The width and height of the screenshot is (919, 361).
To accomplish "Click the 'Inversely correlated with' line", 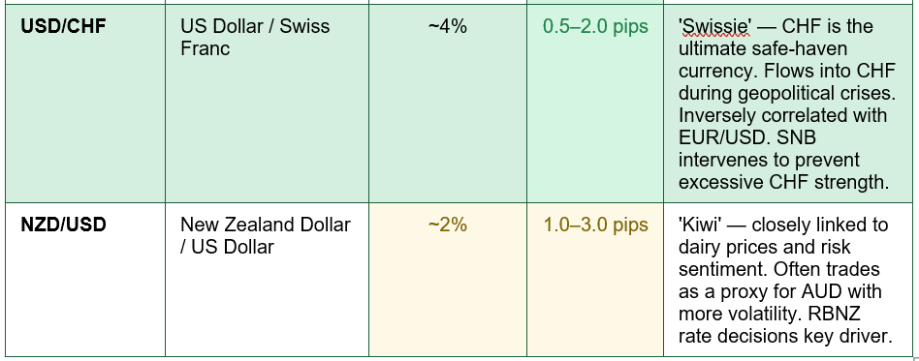I will (x=783, y=115).
